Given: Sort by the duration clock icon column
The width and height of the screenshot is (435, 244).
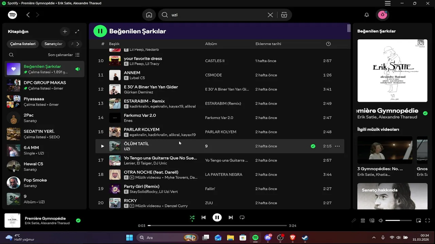Looking at the screenshot, I should (x=328, y=44).
